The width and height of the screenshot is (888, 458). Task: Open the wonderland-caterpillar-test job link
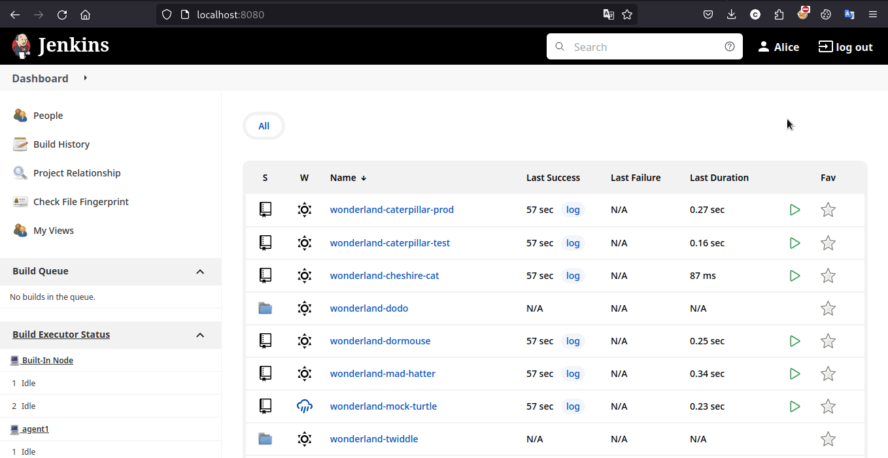point(390,243)
